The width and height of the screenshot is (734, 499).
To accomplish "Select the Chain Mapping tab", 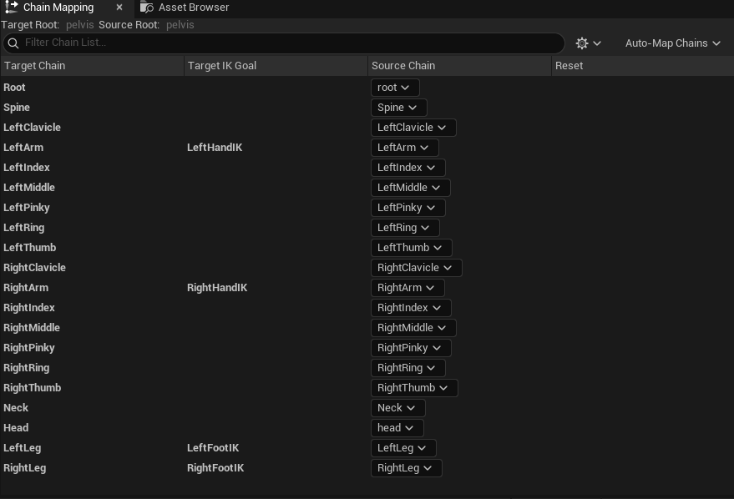I will point(58,8).
